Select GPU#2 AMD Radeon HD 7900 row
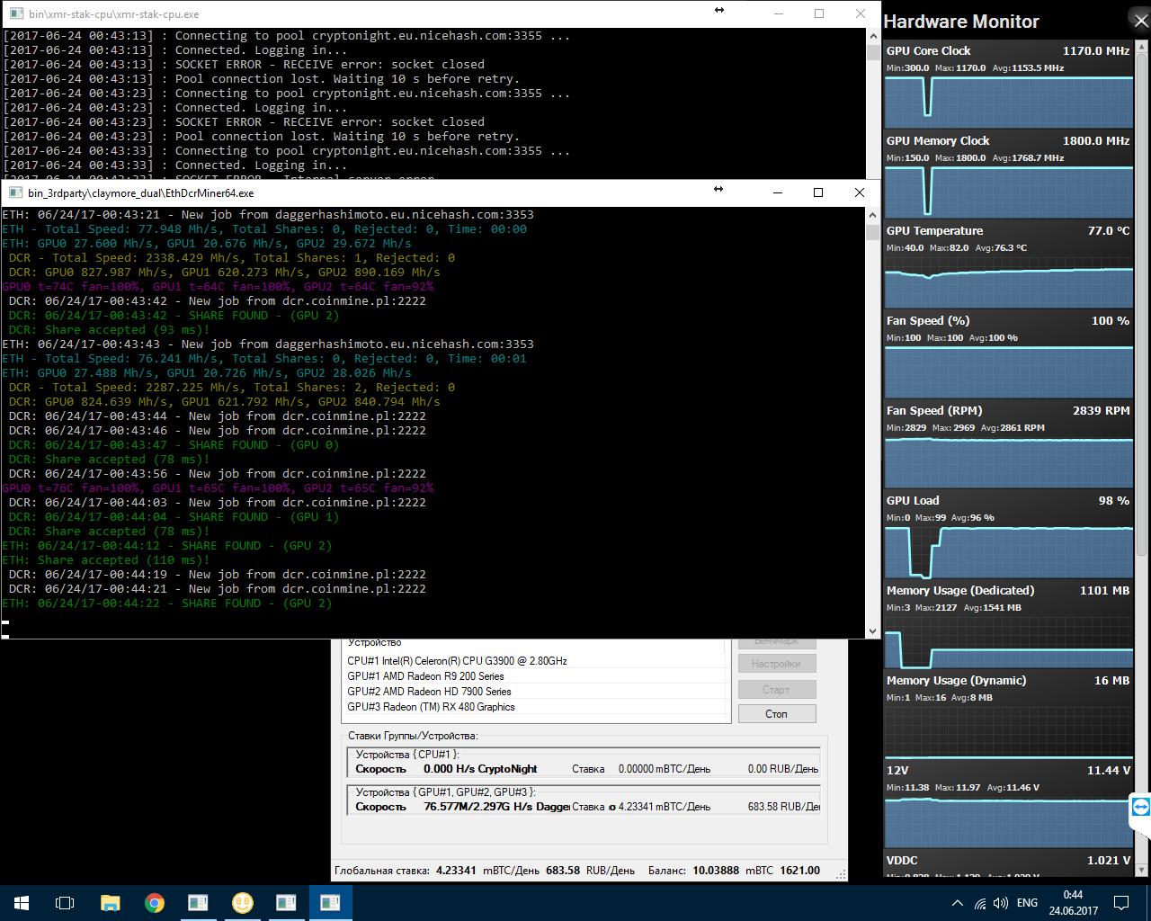Screen dimensions: 1151x921 pos(536,692)
